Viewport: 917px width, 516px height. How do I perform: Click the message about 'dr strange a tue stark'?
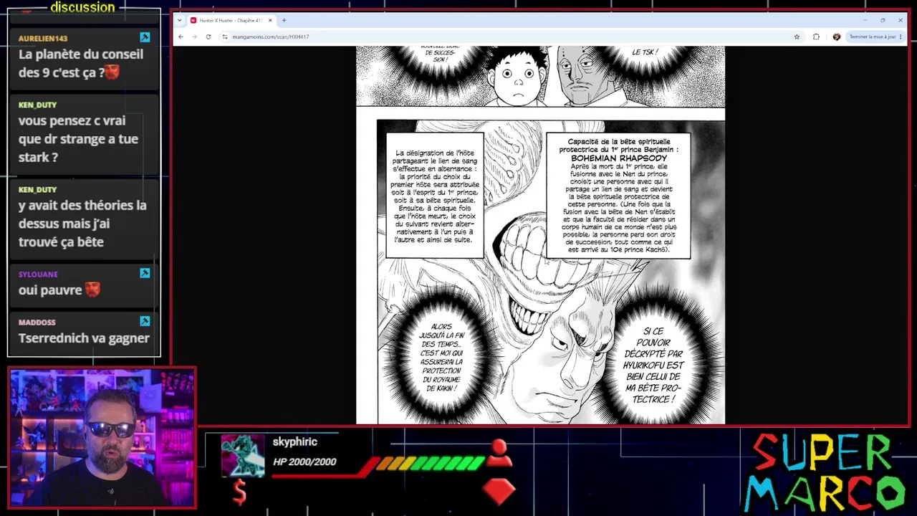click(78, 139)
